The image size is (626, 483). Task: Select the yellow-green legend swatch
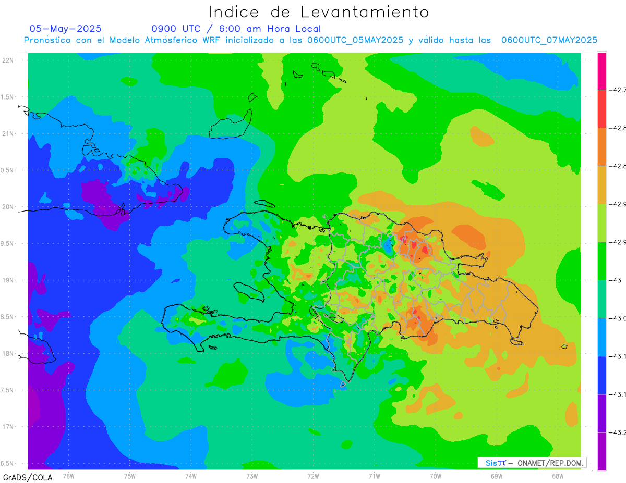click(x=601, y=223)
